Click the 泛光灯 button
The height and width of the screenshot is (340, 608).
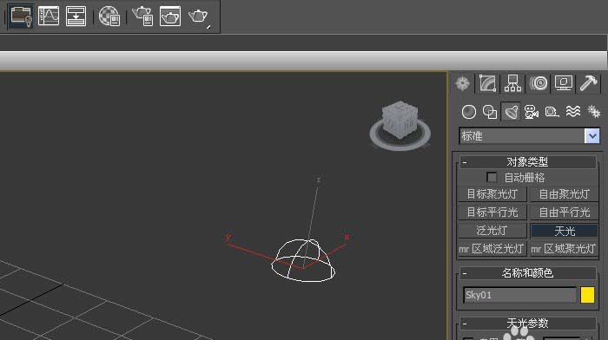[492, 231]
